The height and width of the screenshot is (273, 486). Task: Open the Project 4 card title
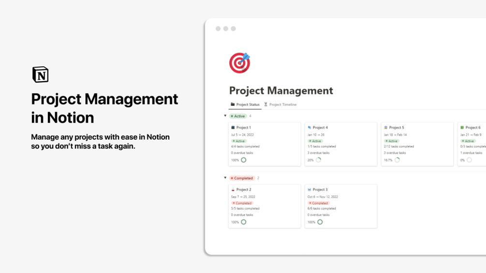coord(320,128)
